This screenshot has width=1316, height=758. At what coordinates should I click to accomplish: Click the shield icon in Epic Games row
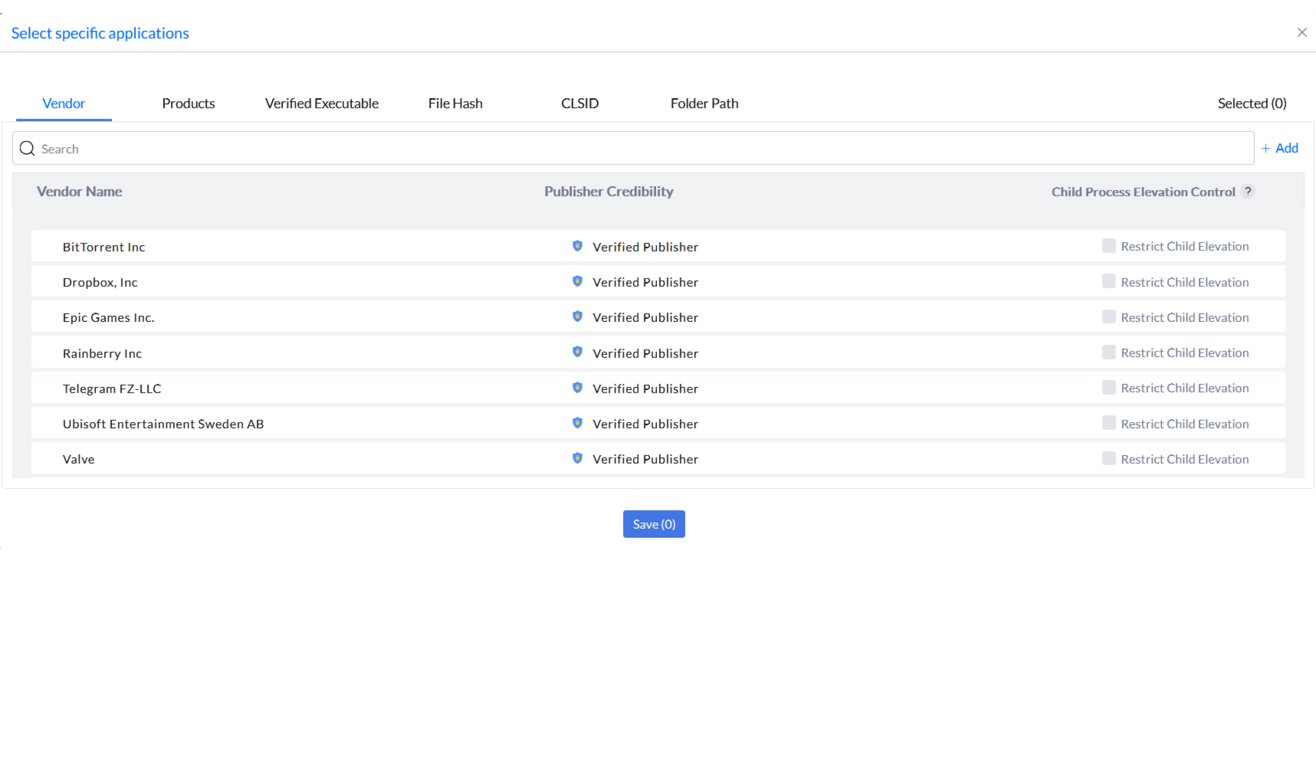(x=577, y=317)
